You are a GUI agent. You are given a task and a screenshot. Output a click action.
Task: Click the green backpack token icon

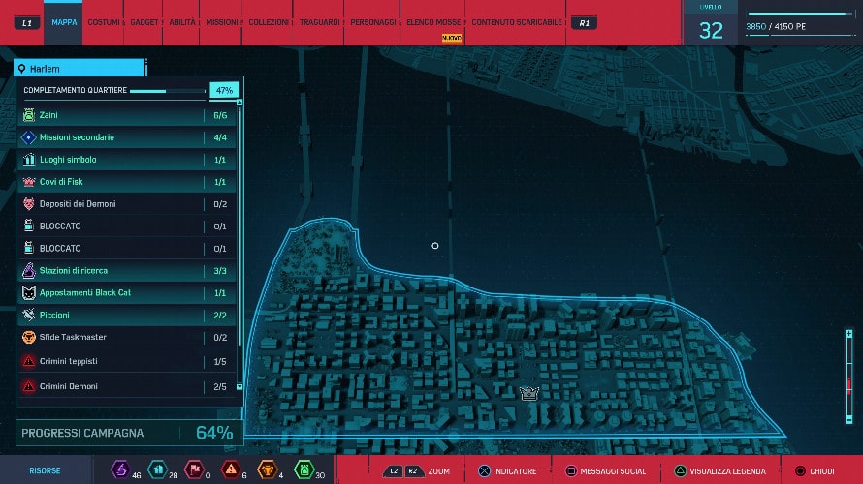point(303,470)
